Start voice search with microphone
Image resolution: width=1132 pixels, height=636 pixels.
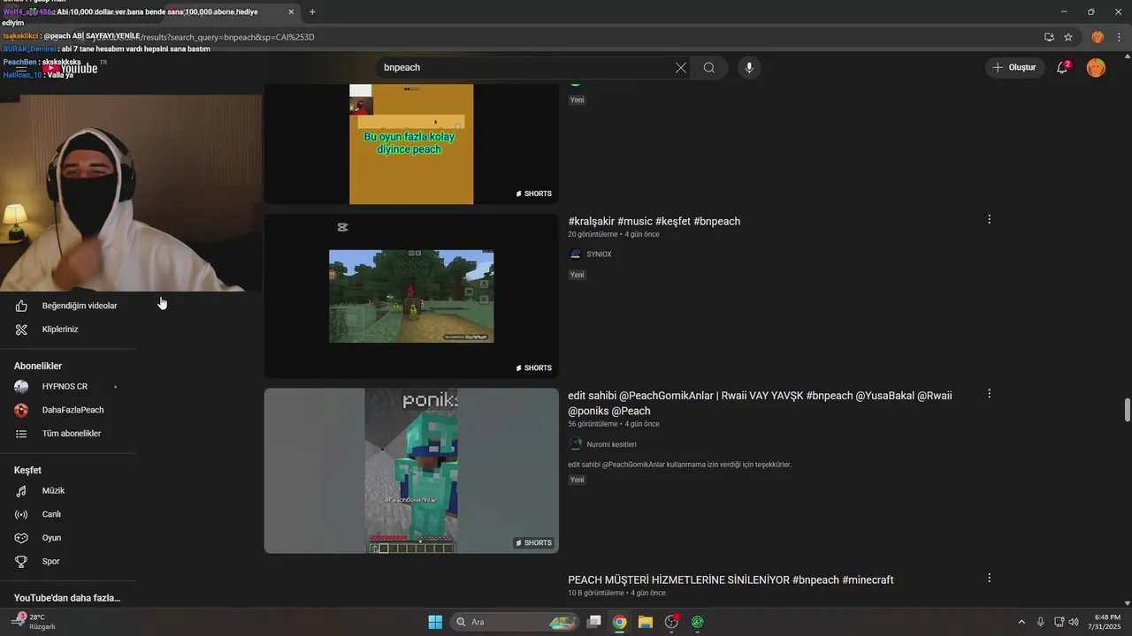(x=749, y=68)
